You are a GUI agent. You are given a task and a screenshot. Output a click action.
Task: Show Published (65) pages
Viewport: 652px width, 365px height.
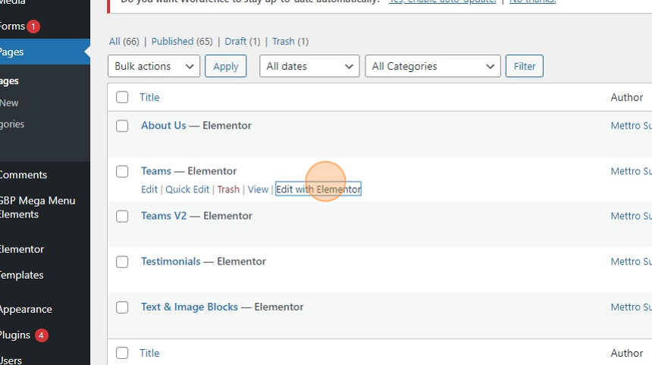[x=182, y=42]
